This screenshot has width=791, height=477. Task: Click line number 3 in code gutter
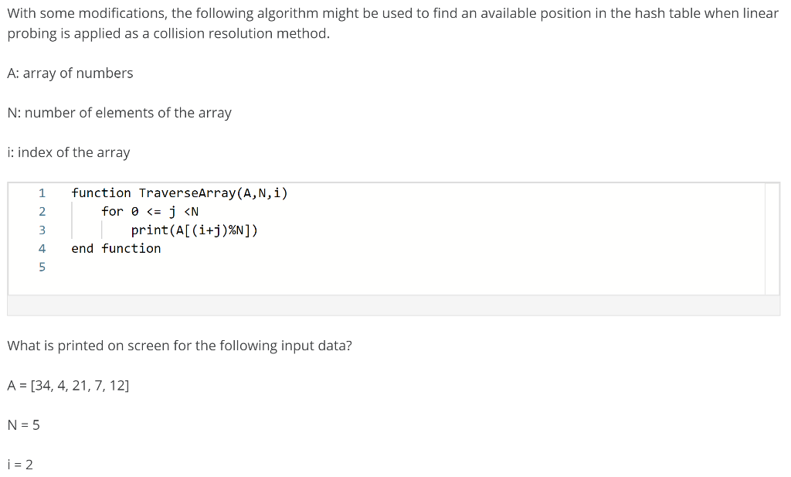[42, 230]
